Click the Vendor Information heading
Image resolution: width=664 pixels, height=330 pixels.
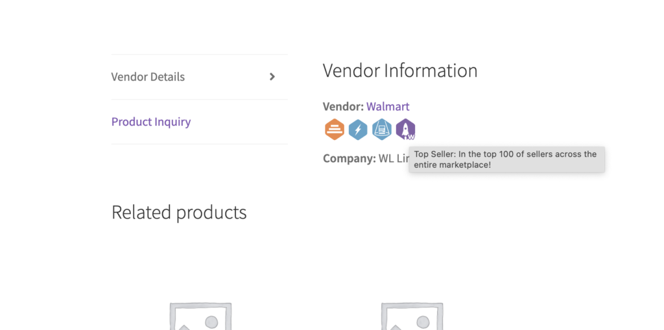pos(400,70)
